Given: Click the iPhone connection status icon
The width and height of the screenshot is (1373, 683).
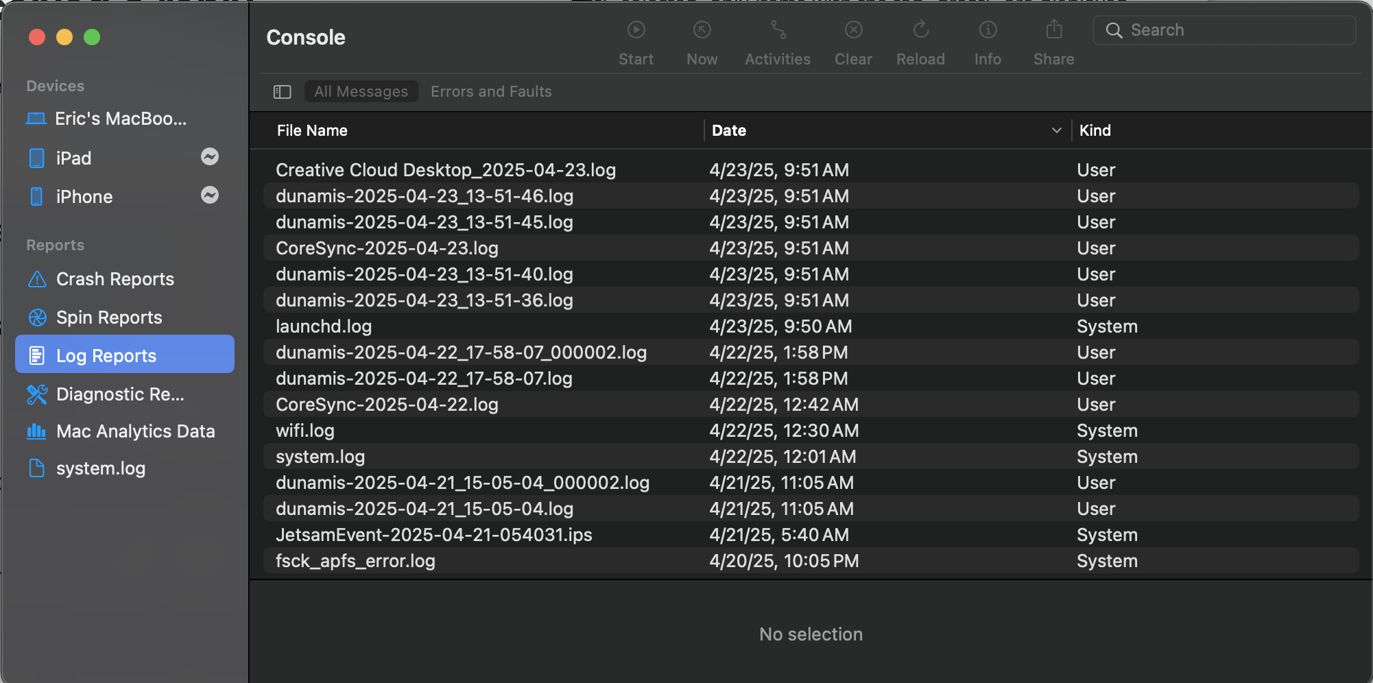Looking at the screenshot, I should tap(210, 195).
